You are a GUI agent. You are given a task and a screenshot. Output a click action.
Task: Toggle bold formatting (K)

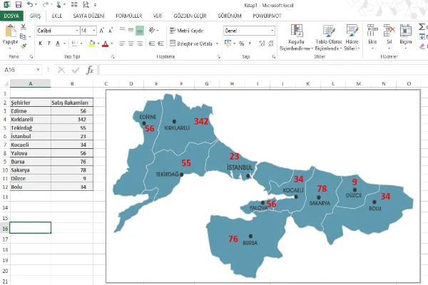[x=40, y=43]
